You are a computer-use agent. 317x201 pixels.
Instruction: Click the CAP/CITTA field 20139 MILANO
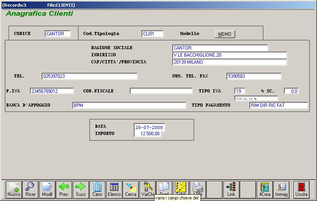230,62
